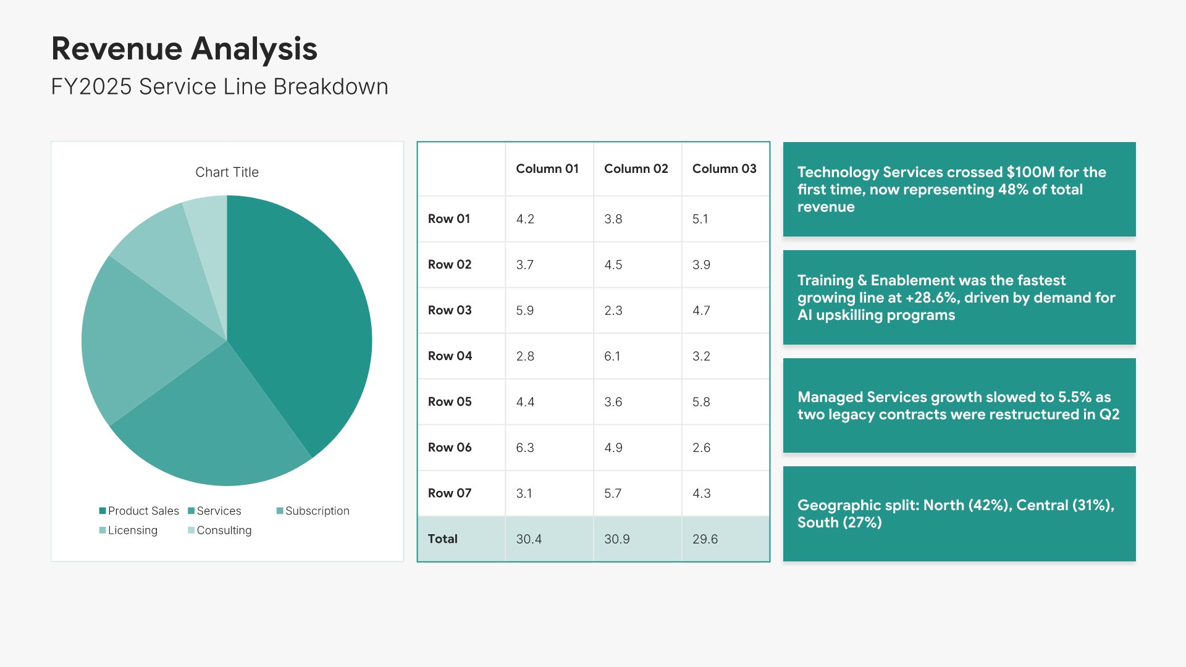
Task: Click the FY2025 Service Line Breakdown subtitle
Action: tap(219, 87)
